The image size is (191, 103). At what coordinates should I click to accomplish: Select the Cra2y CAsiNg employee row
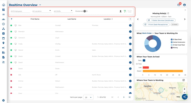pyautogui.click(x=71, y=44)
